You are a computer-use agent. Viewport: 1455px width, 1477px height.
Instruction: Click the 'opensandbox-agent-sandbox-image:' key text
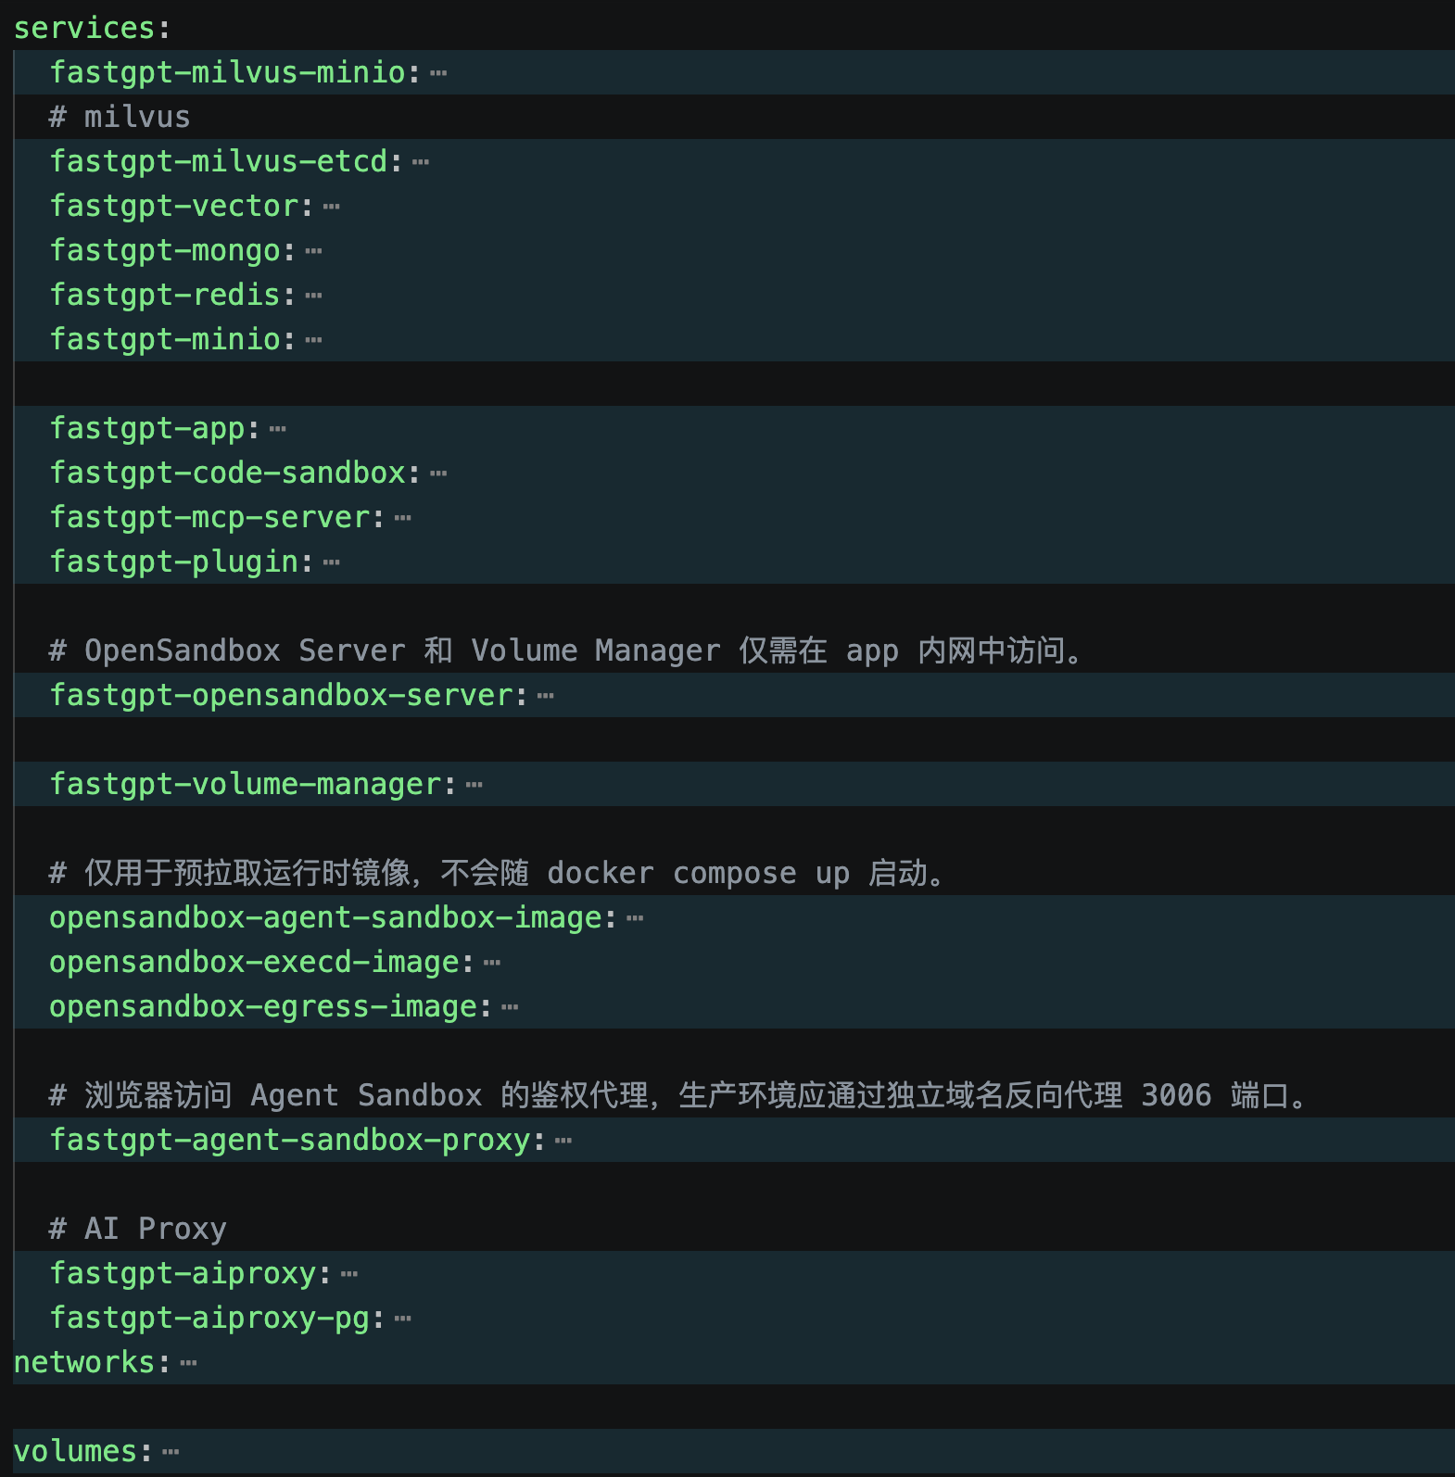334,918
